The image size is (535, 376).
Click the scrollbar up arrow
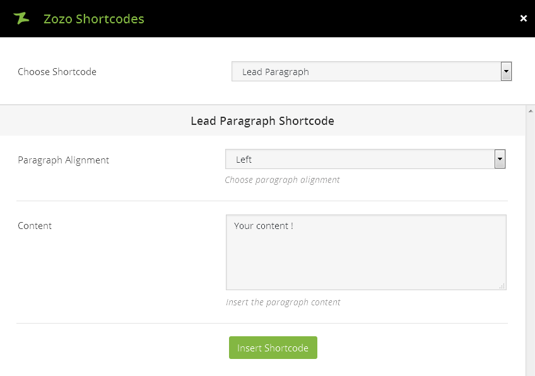[x=530, y=110]
